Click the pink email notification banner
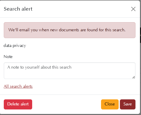141x115 pixels. pyautogui.click(x=70, y=30)
